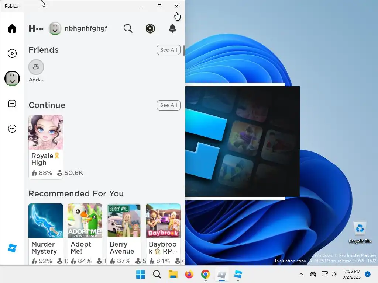Image resolution: width=378 pixels, height=283 pixels.
Task: Open the Robux balance icon
Action: tap(150, 28)
